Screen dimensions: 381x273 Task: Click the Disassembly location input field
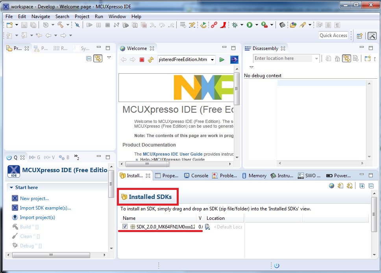pos(283,58)
